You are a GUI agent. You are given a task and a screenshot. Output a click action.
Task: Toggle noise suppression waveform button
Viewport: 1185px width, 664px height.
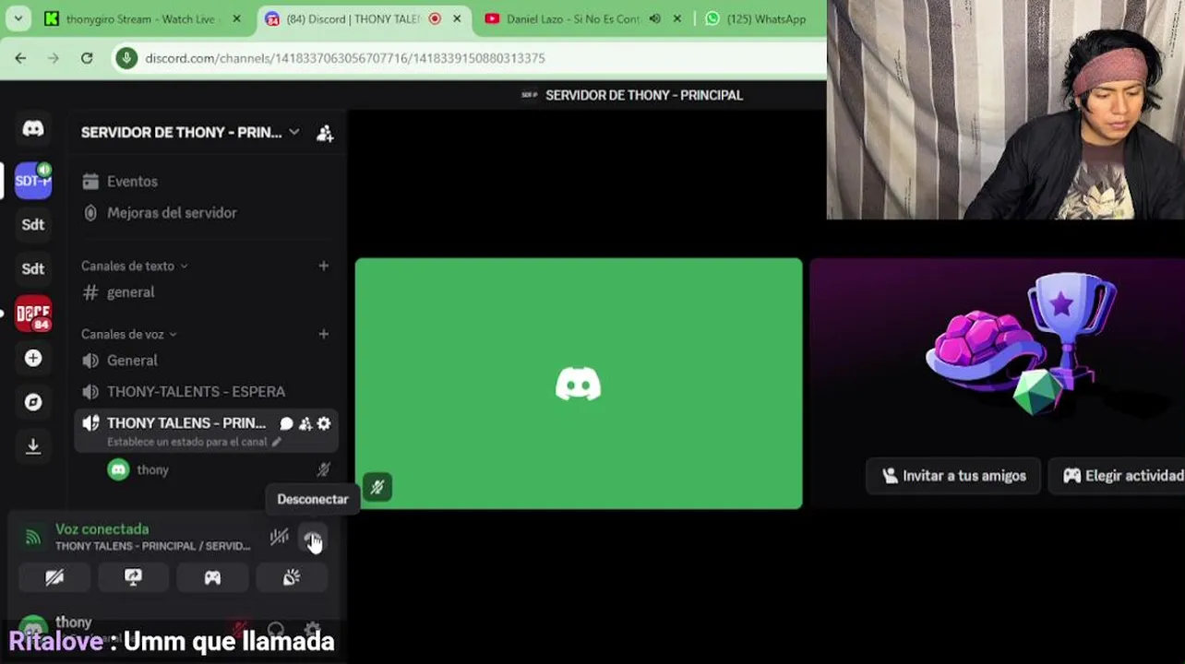280,538
